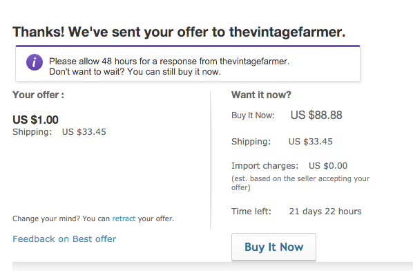Click the Buy It Now button
This screenshot has width=413, height=271.
(x=273, y=247)
